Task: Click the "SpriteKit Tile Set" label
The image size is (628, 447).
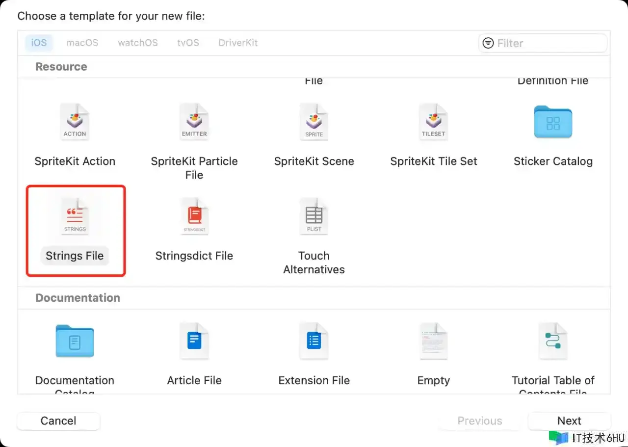Action: [434, 161]
